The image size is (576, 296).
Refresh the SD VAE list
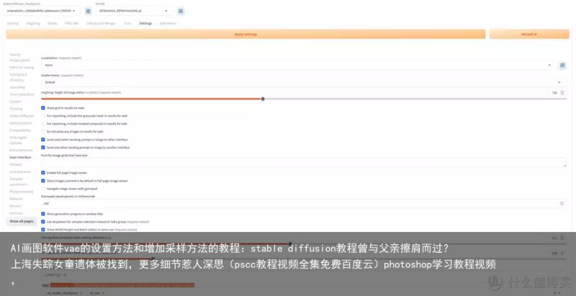181,11
